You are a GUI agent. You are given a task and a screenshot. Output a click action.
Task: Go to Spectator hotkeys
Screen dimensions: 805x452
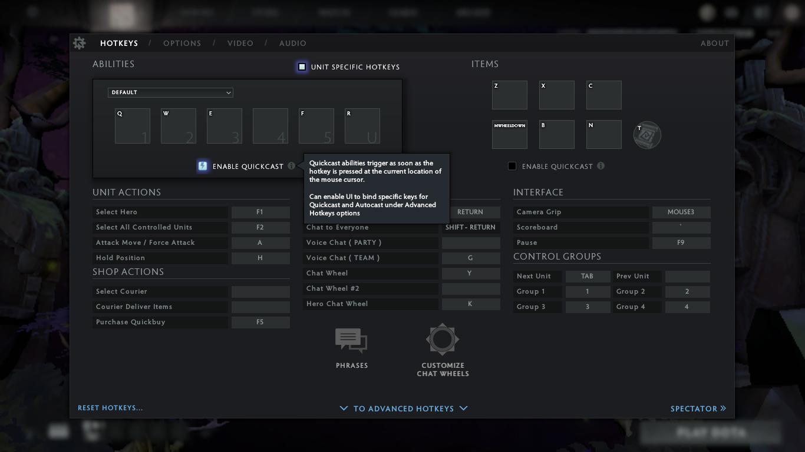point(698,408)
